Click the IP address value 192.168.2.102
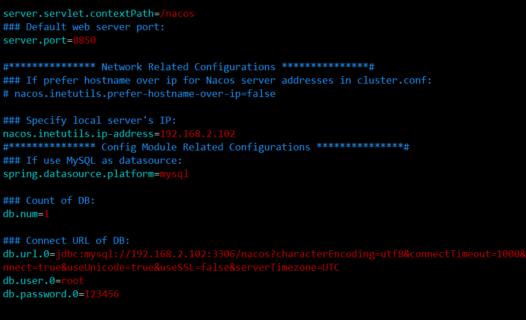The width and height of the screenshot is (526, 320). point(197,134)
